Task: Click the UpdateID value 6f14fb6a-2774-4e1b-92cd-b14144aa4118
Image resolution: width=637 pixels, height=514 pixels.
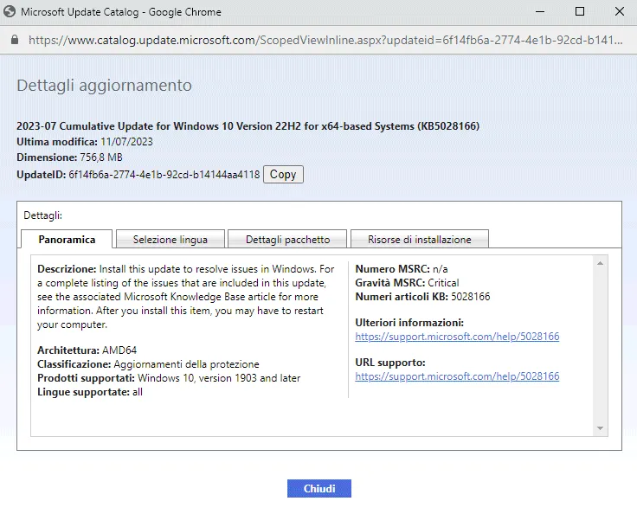Action: [x=164, y=174]
